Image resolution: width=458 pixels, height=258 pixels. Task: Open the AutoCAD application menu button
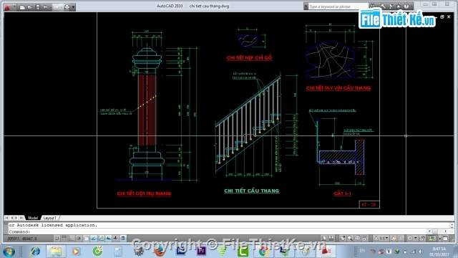[x=8, y=7]
